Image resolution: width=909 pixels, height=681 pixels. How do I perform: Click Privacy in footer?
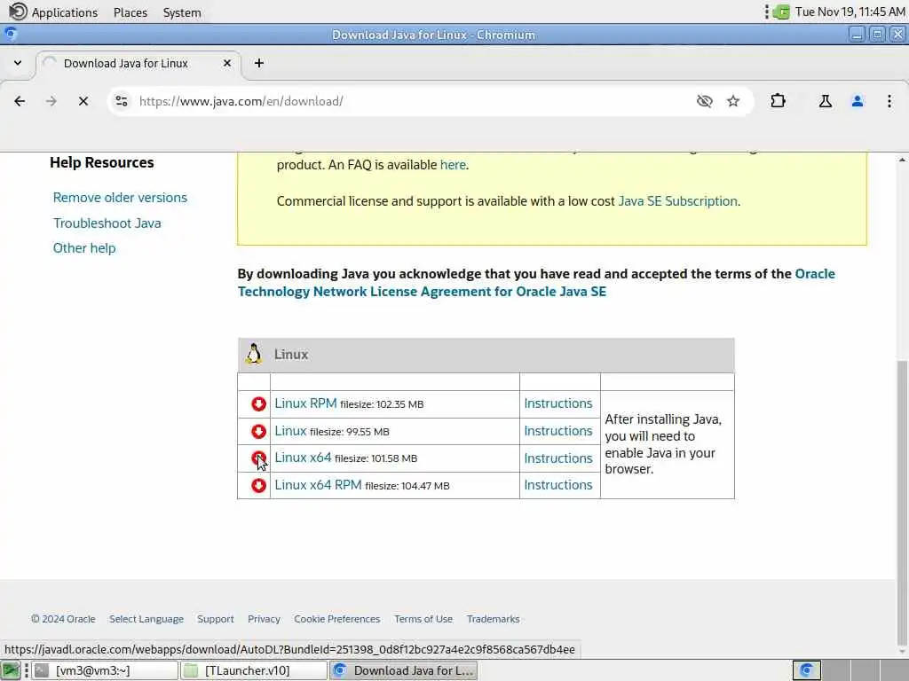(264, 619)
